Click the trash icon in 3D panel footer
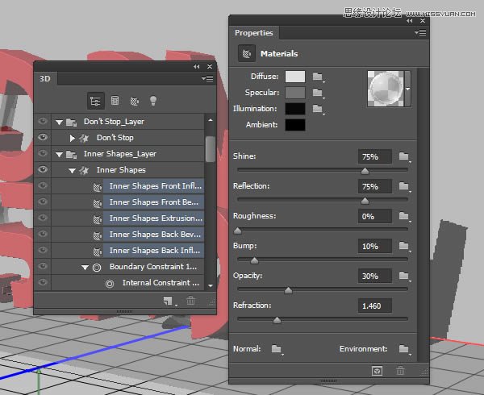 [190, 301]
